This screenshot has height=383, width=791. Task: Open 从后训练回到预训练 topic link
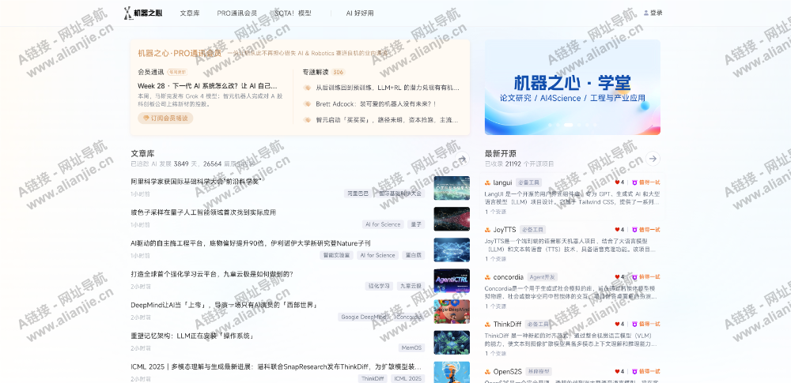[x=388, y=88]
